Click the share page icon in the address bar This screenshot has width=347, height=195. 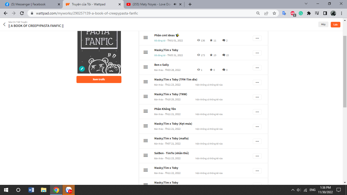266,13
